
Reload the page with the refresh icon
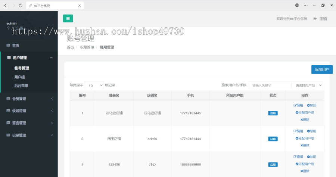tap(21, 5)
